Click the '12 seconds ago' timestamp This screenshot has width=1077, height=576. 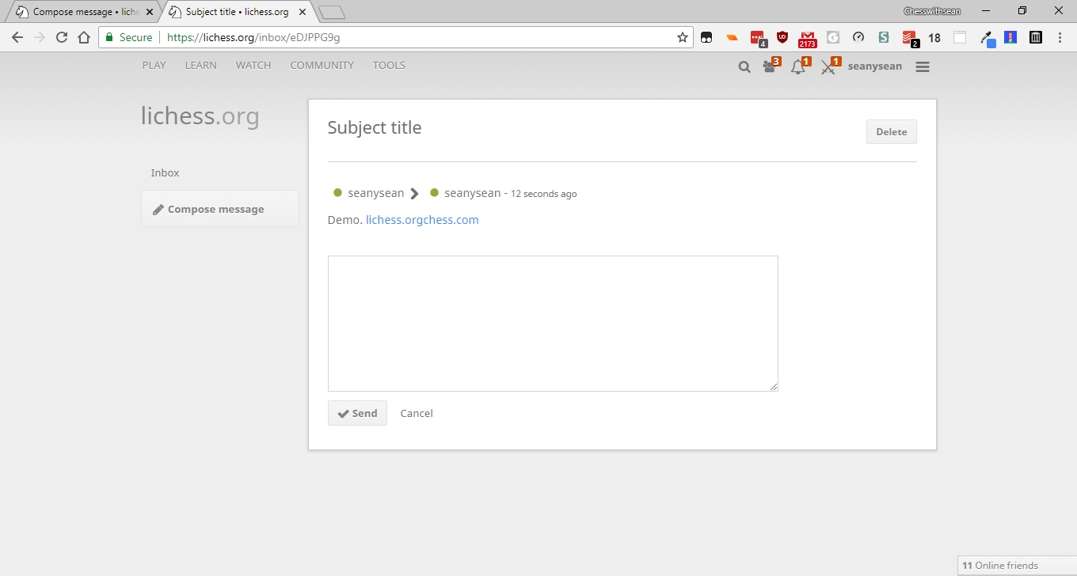coord(543,194)
